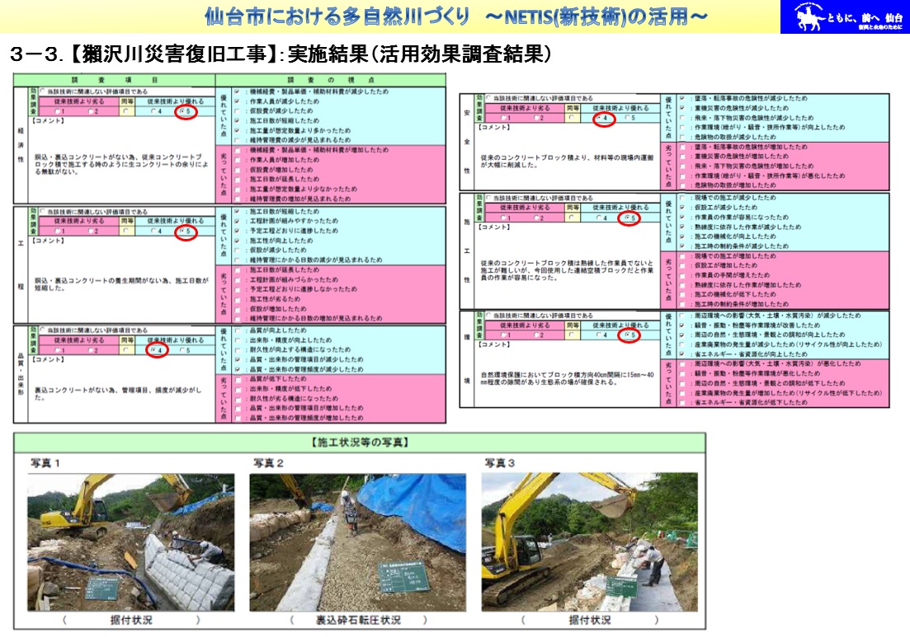Image resolution: width=910 pixels, height=637 pixels.
Task: Open 写真3 construction site photo
Action: (589, 541)
